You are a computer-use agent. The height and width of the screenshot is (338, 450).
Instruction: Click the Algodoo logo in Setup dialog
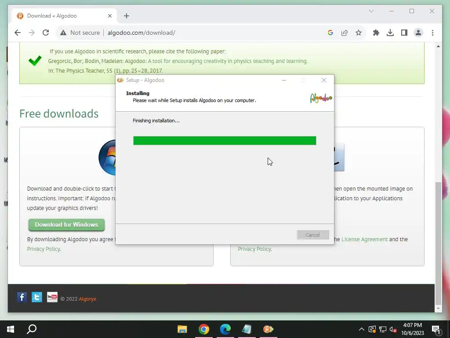pyautogui.click(x=321, y=98)
